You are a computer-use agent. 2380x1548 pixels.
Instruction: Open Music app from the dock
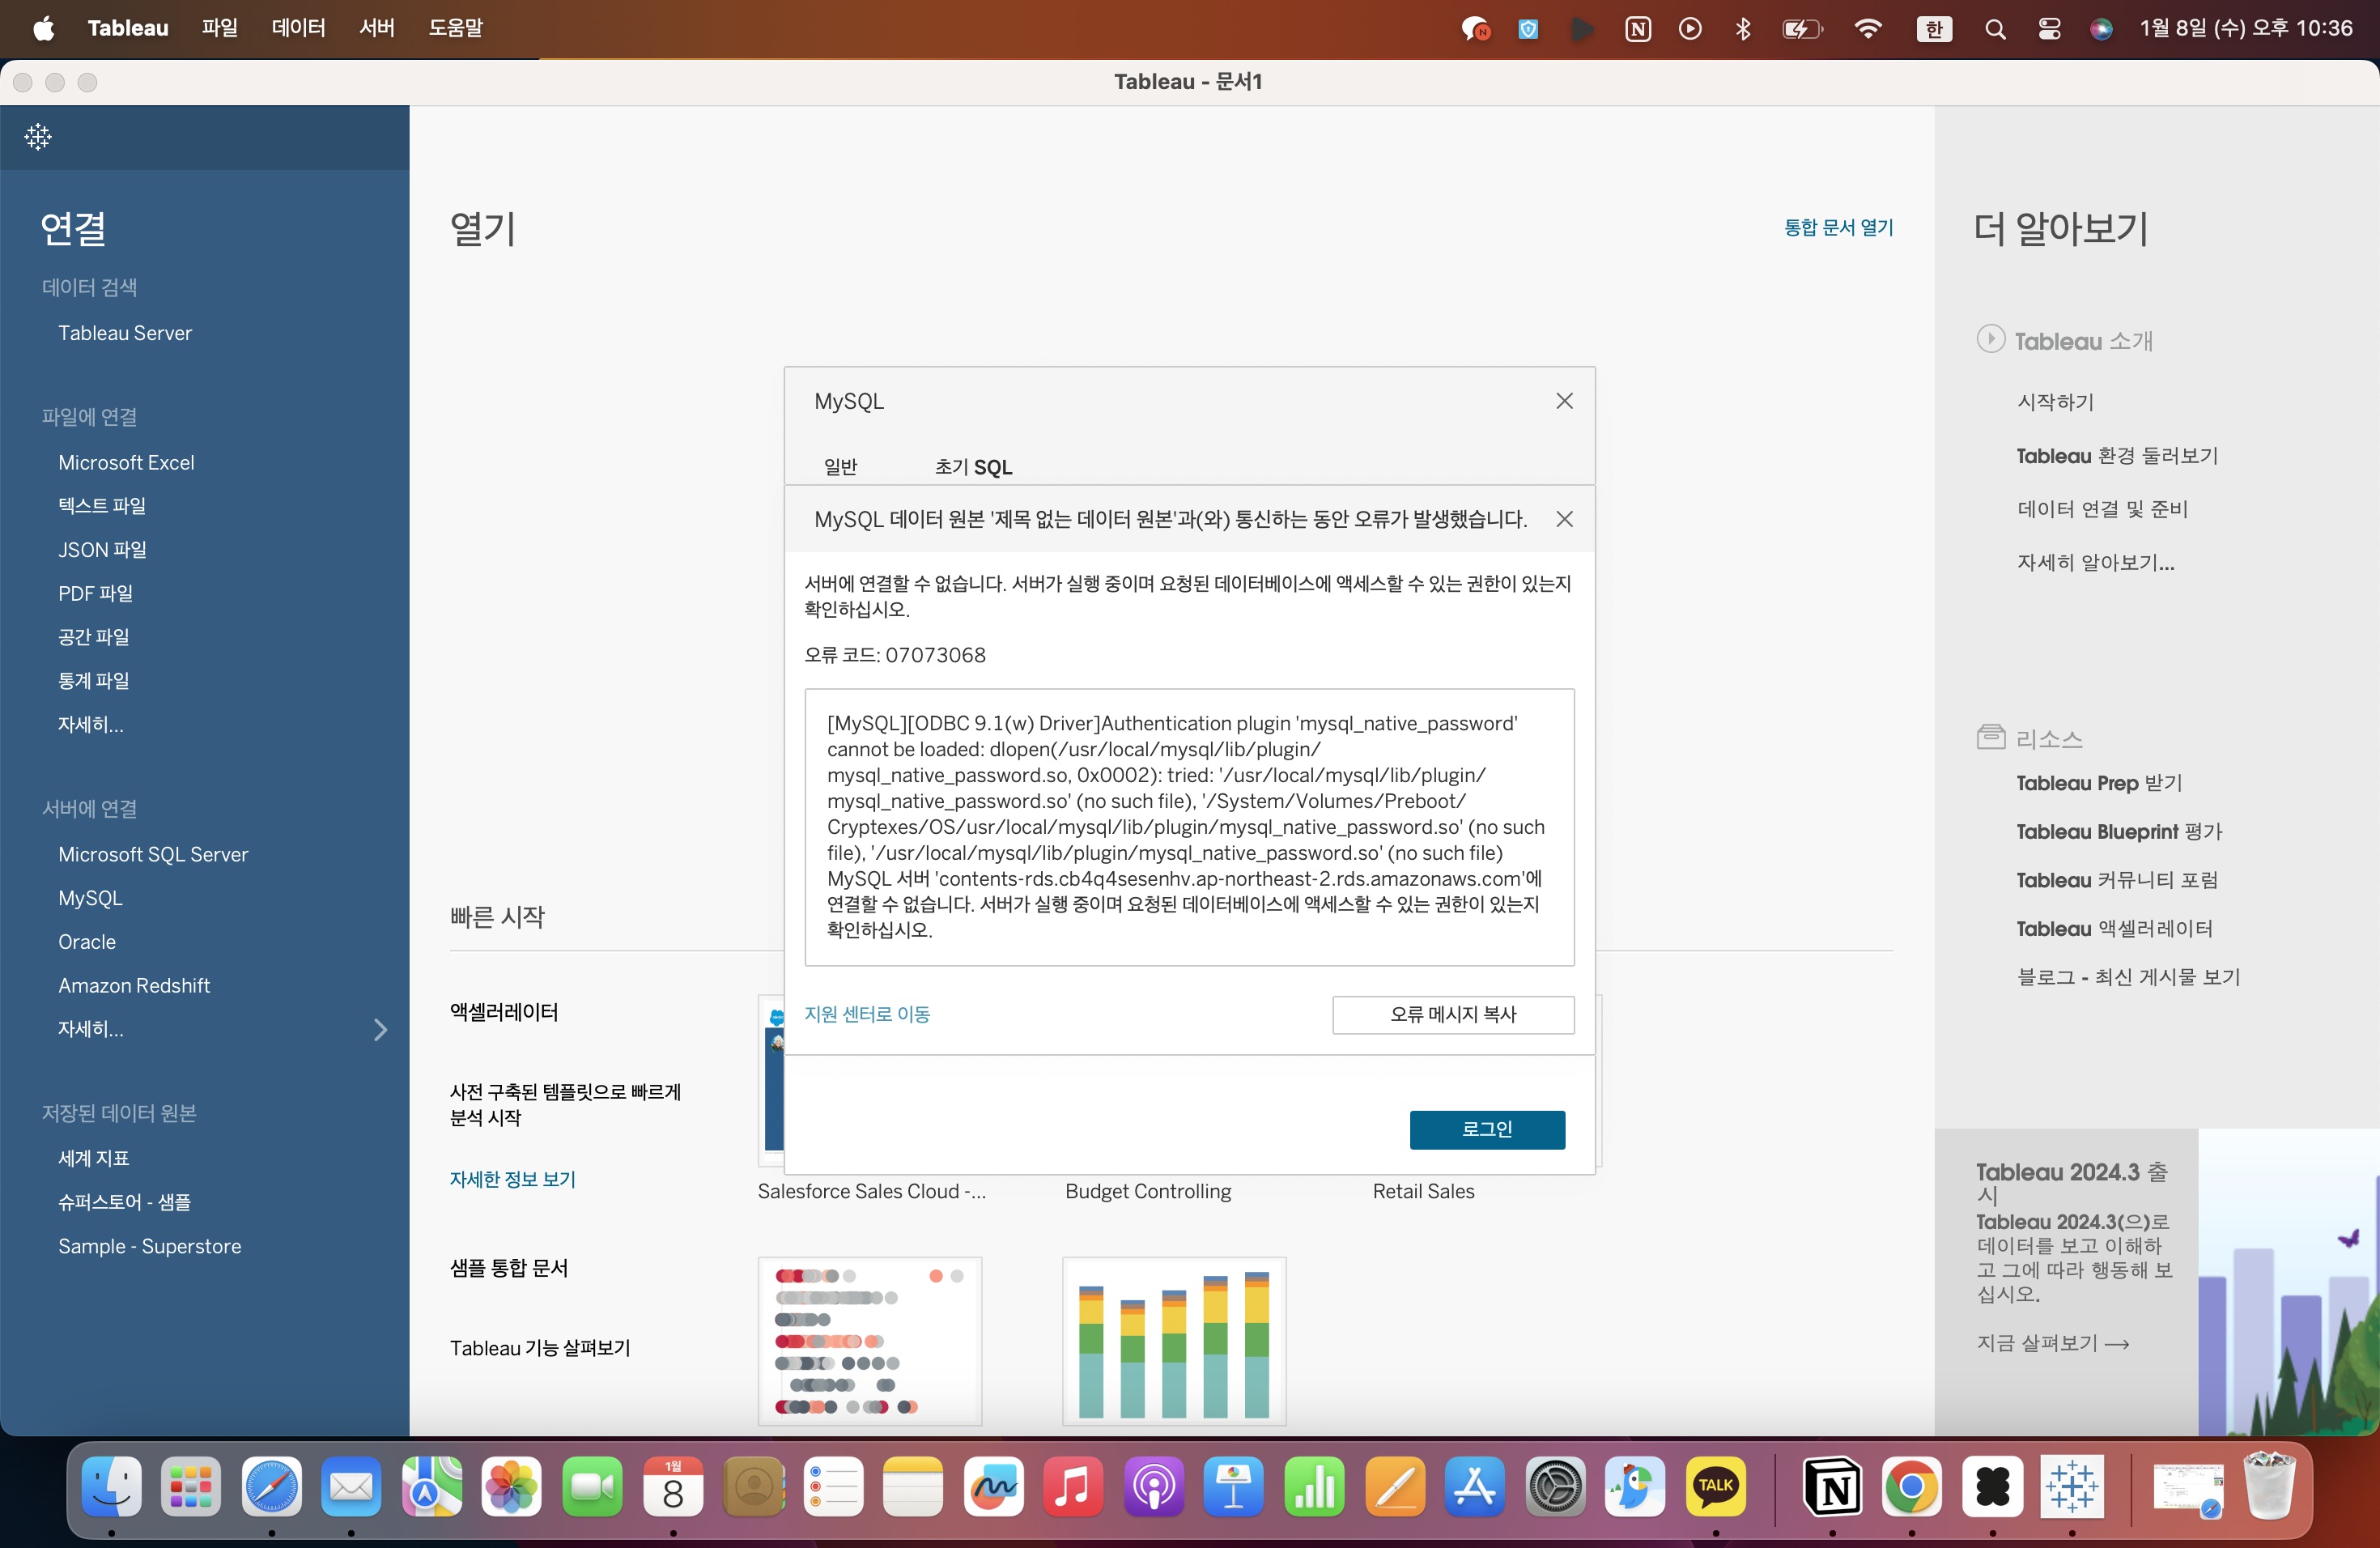point(1073,1486)
